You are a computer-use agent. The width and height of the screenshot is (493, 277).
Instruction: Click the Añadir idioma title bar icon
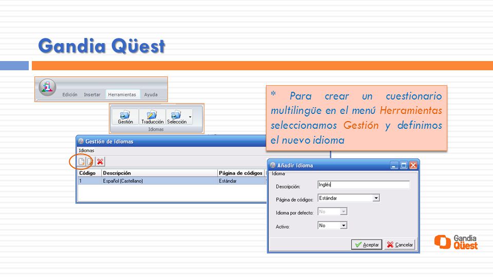[273, 165]
